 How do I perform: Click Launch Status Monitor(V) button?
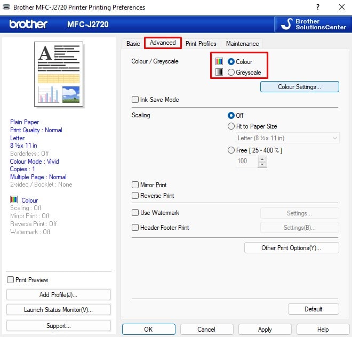pos(58,310)
